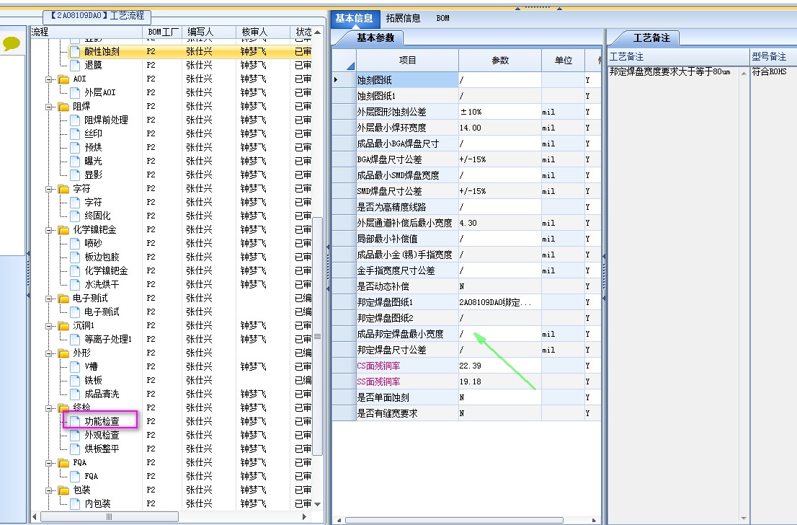Select the 内包装 tree item
The image size is (797, 525).
click(97, 503)
